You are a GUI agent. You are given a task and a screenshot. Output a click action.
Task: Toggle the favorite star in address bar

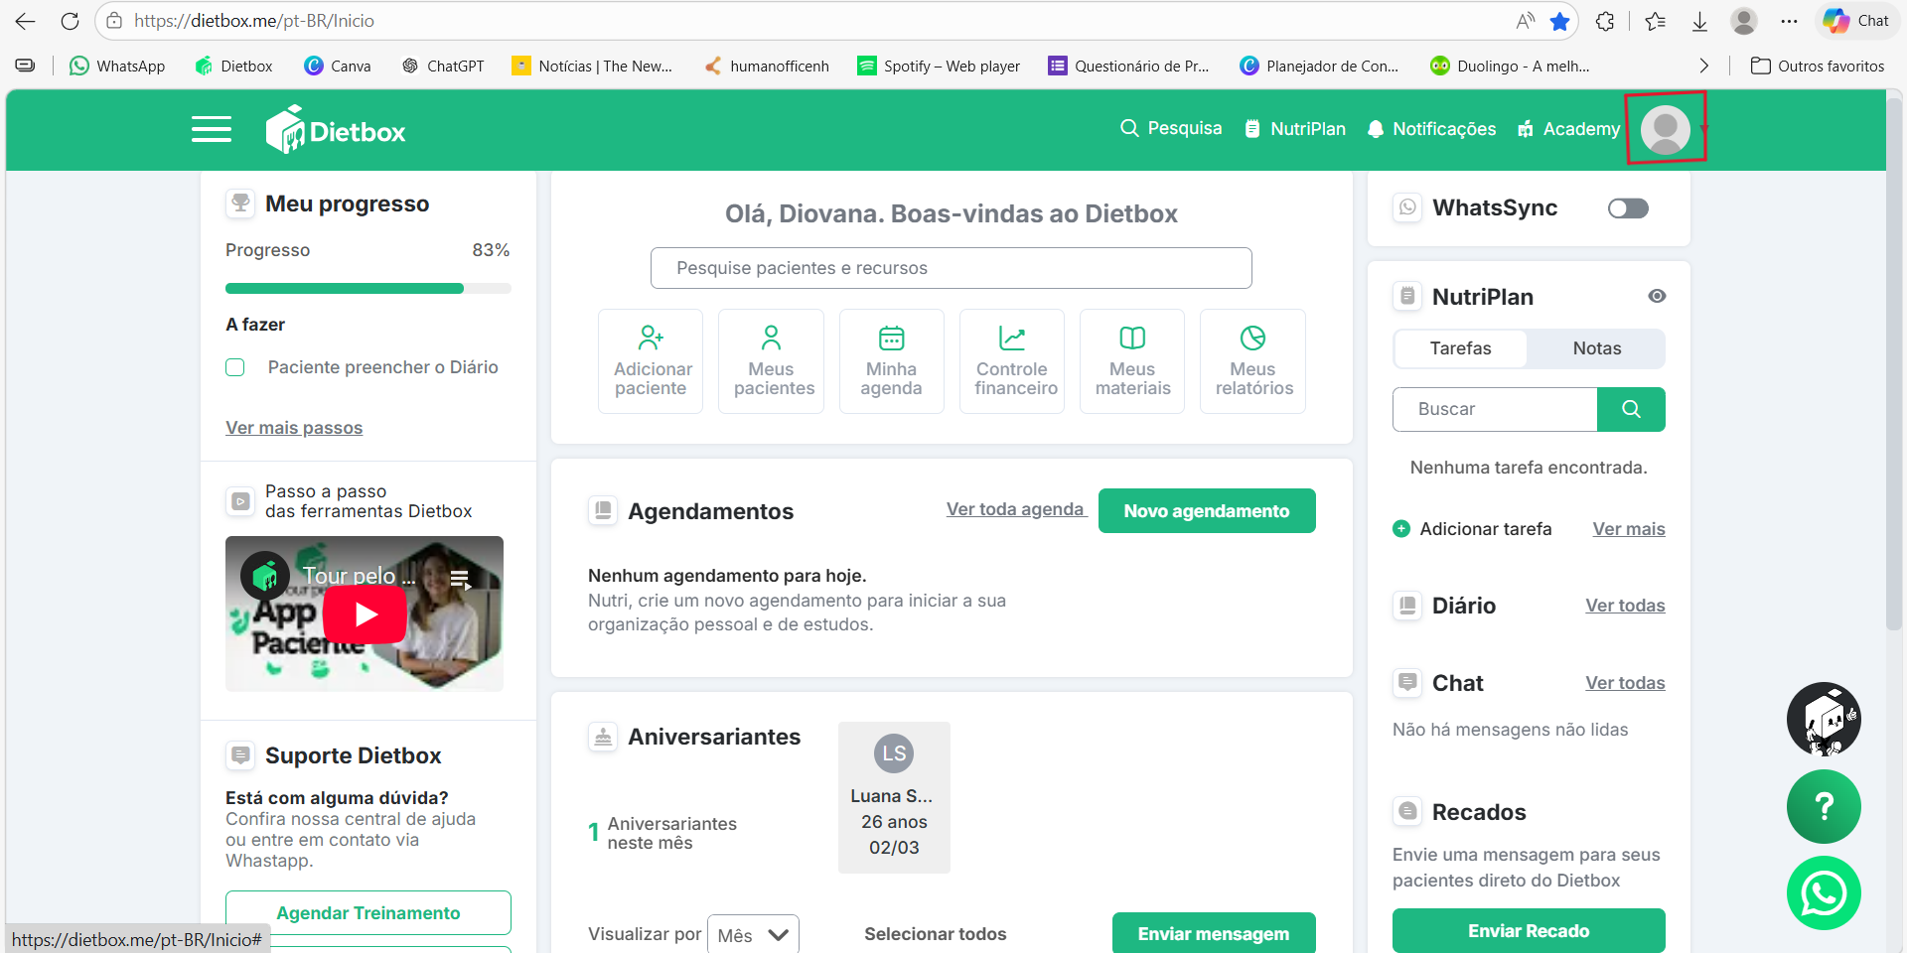1560,21
